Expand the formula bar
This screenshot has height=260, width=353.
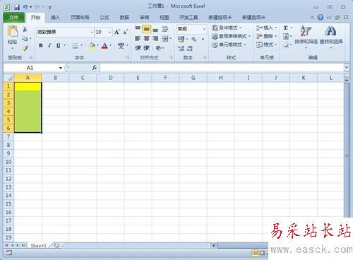pyautogui.click(x=347, y=67)
